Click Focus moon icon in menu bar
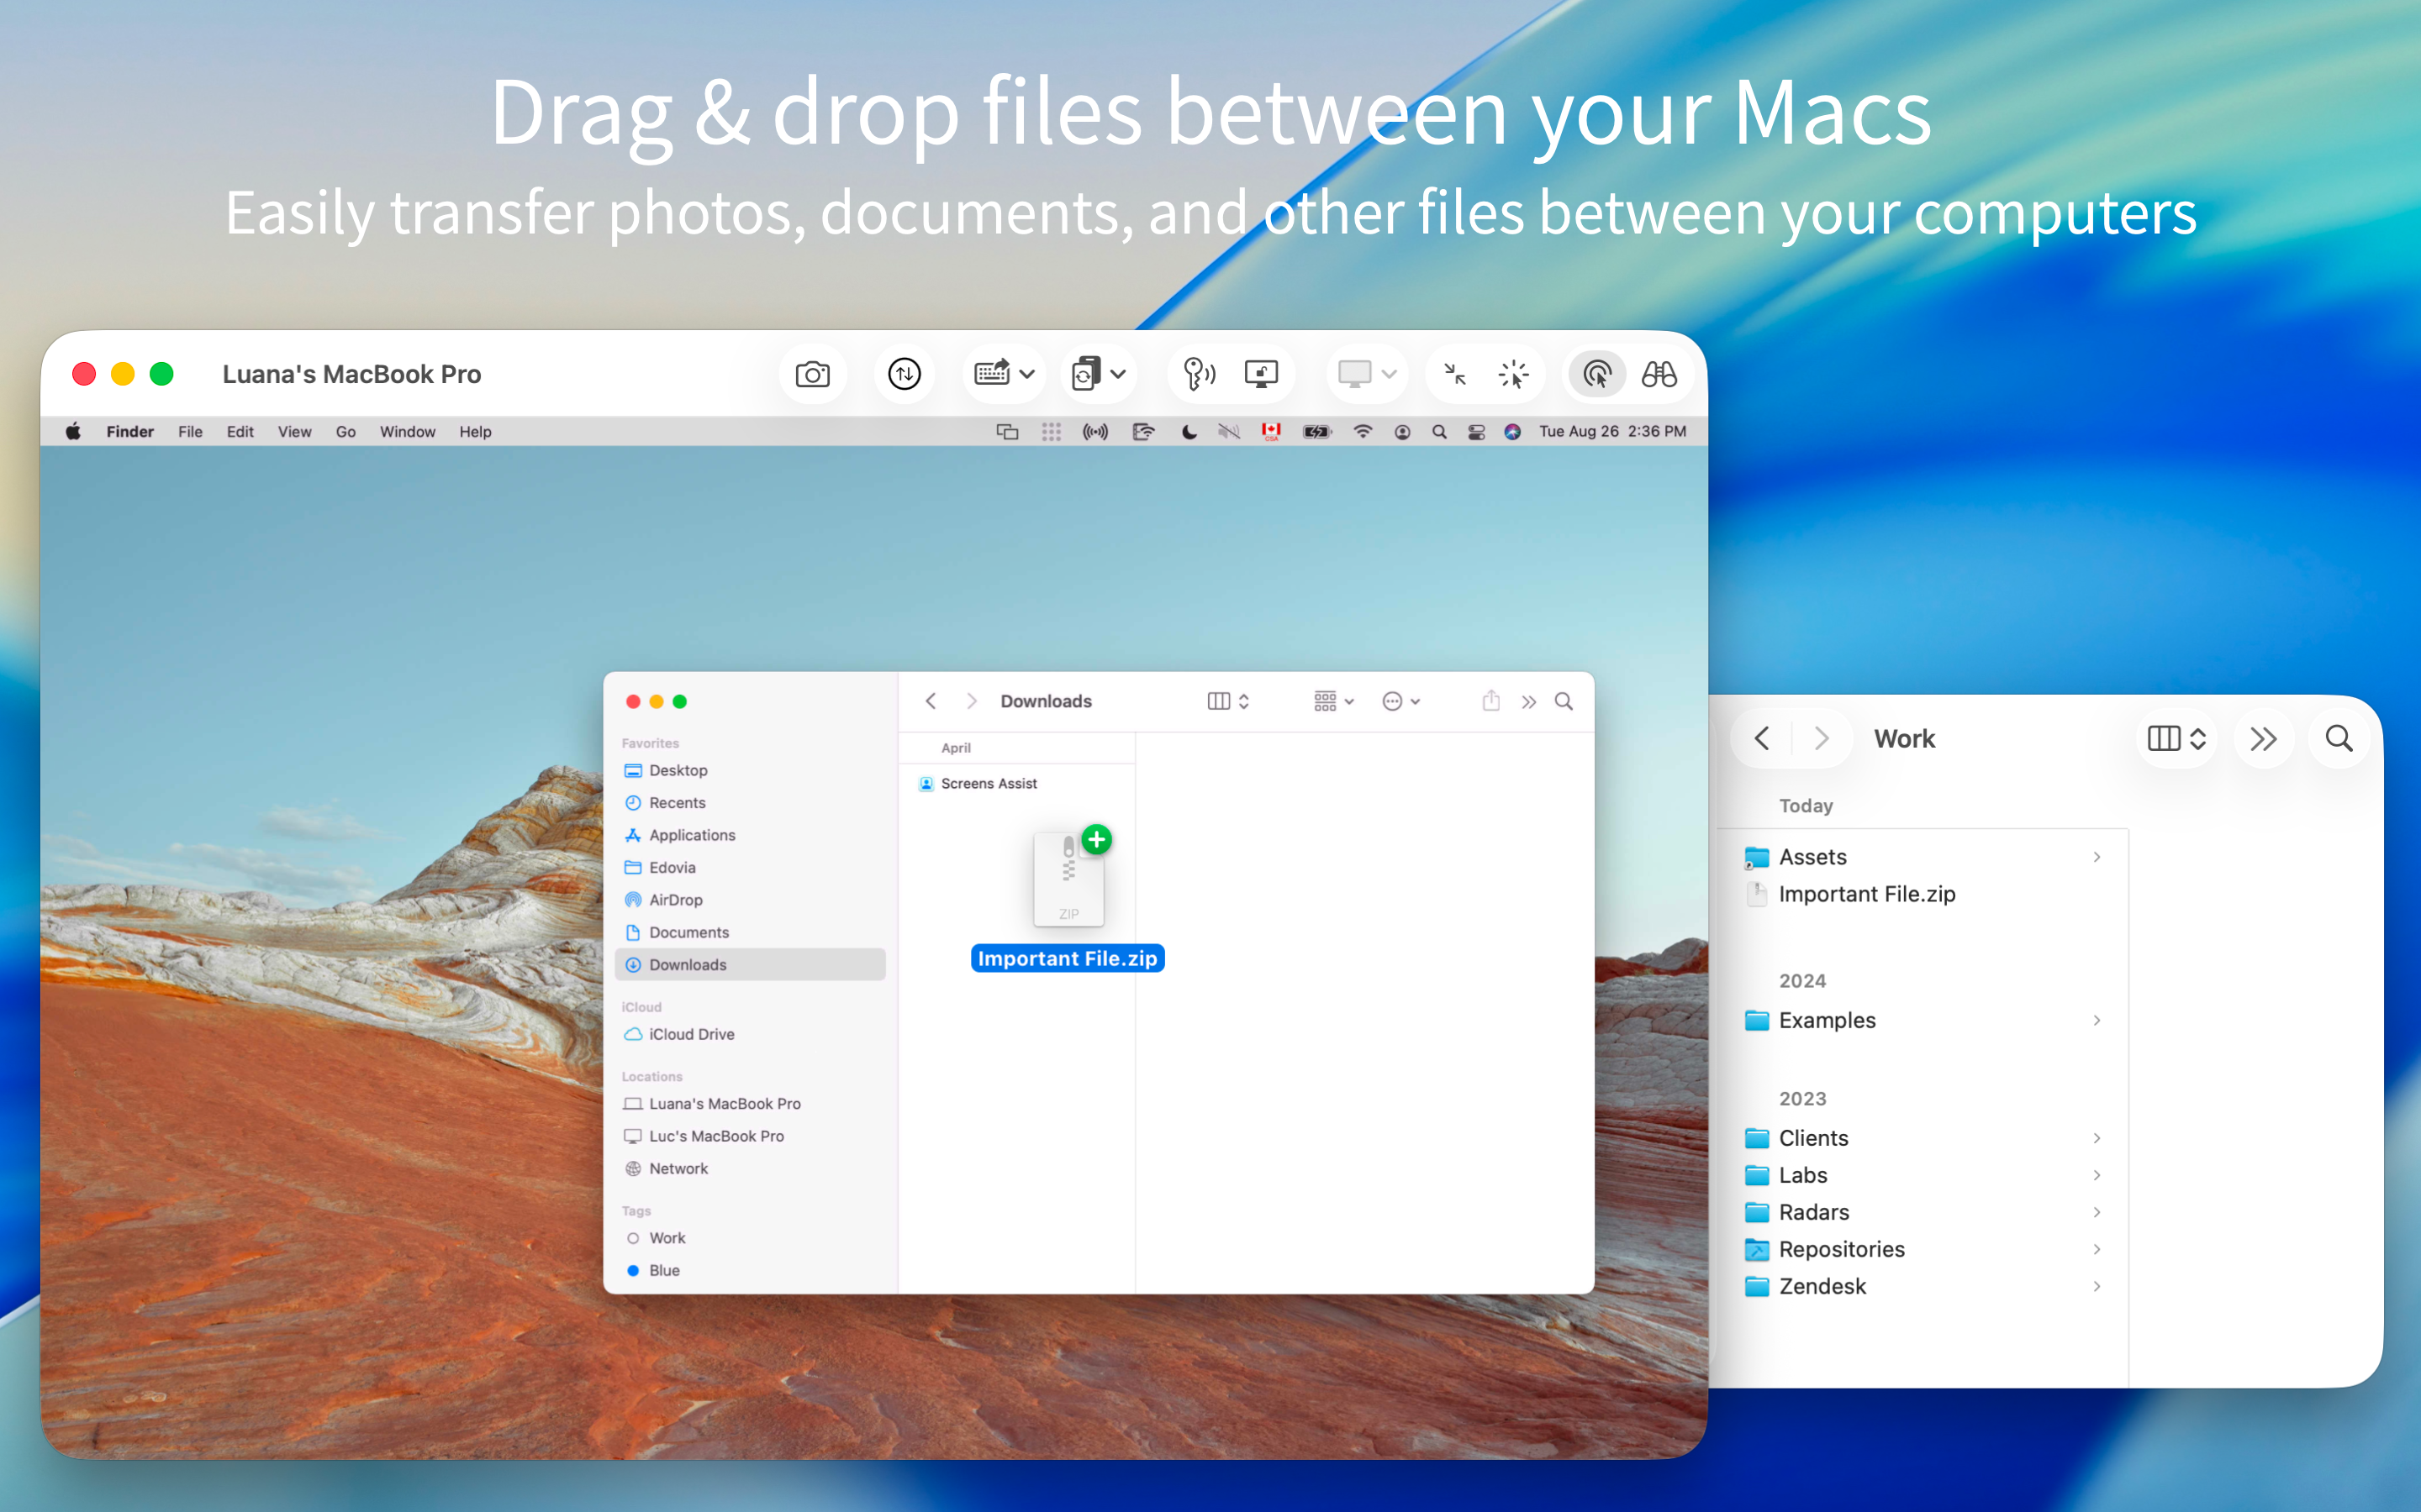Viewport: 2421px width, 1512px height. [1189, 431]
